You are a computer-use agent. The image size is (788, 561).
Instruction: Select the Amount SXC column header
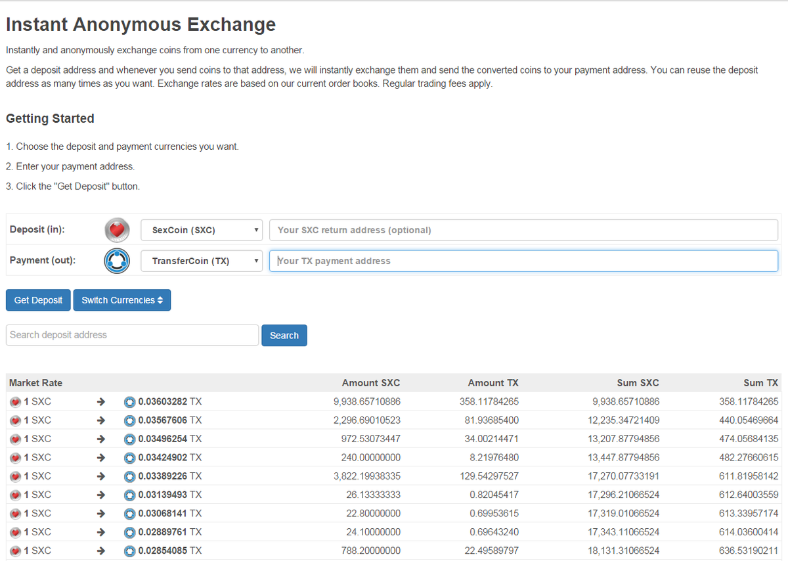370,382
